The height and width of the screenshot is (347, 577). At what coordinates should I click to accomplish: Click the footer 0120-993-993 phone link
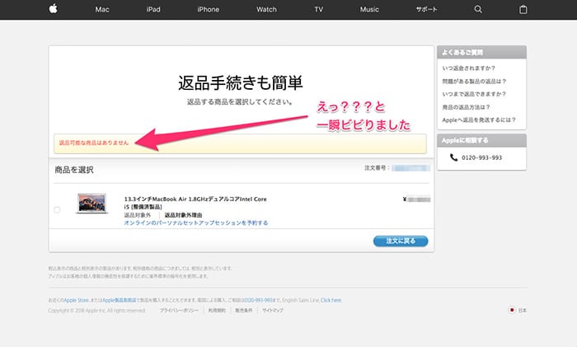(x=258, y=300)
